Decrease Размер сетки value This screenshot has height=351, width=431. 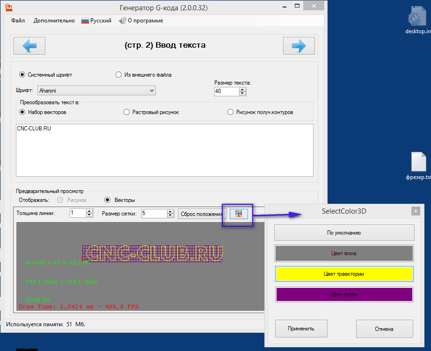pyautogui.click(x=170, y=215)
